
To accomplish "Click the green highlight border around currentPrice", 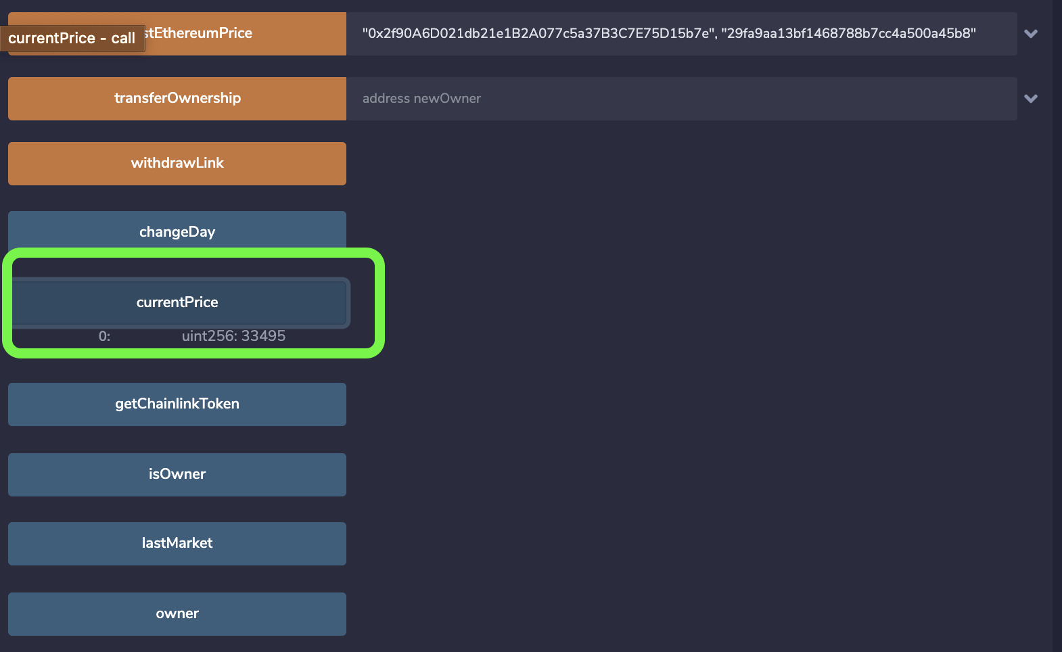I will [x=379, y=303].
